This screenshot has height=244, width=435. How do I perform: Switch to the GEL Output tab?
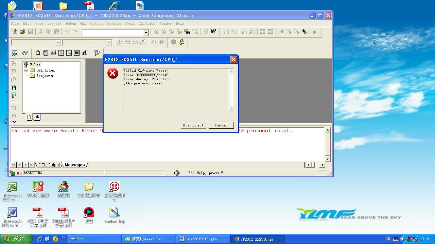(x=49, y=165)
